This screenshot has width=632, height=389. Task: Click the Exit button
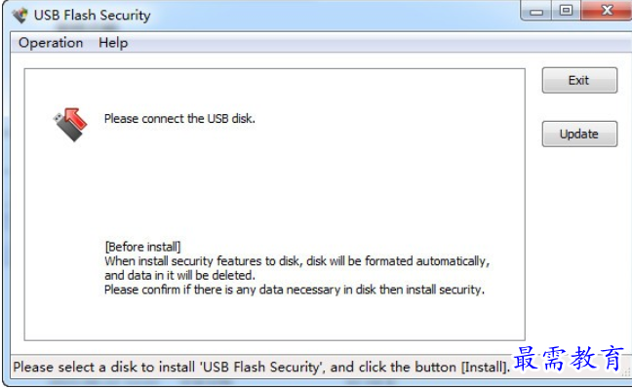pos(579,80)
